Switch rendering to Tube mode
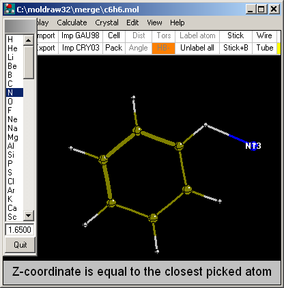The height and width of the screenshot is (288, 284). 264,48
